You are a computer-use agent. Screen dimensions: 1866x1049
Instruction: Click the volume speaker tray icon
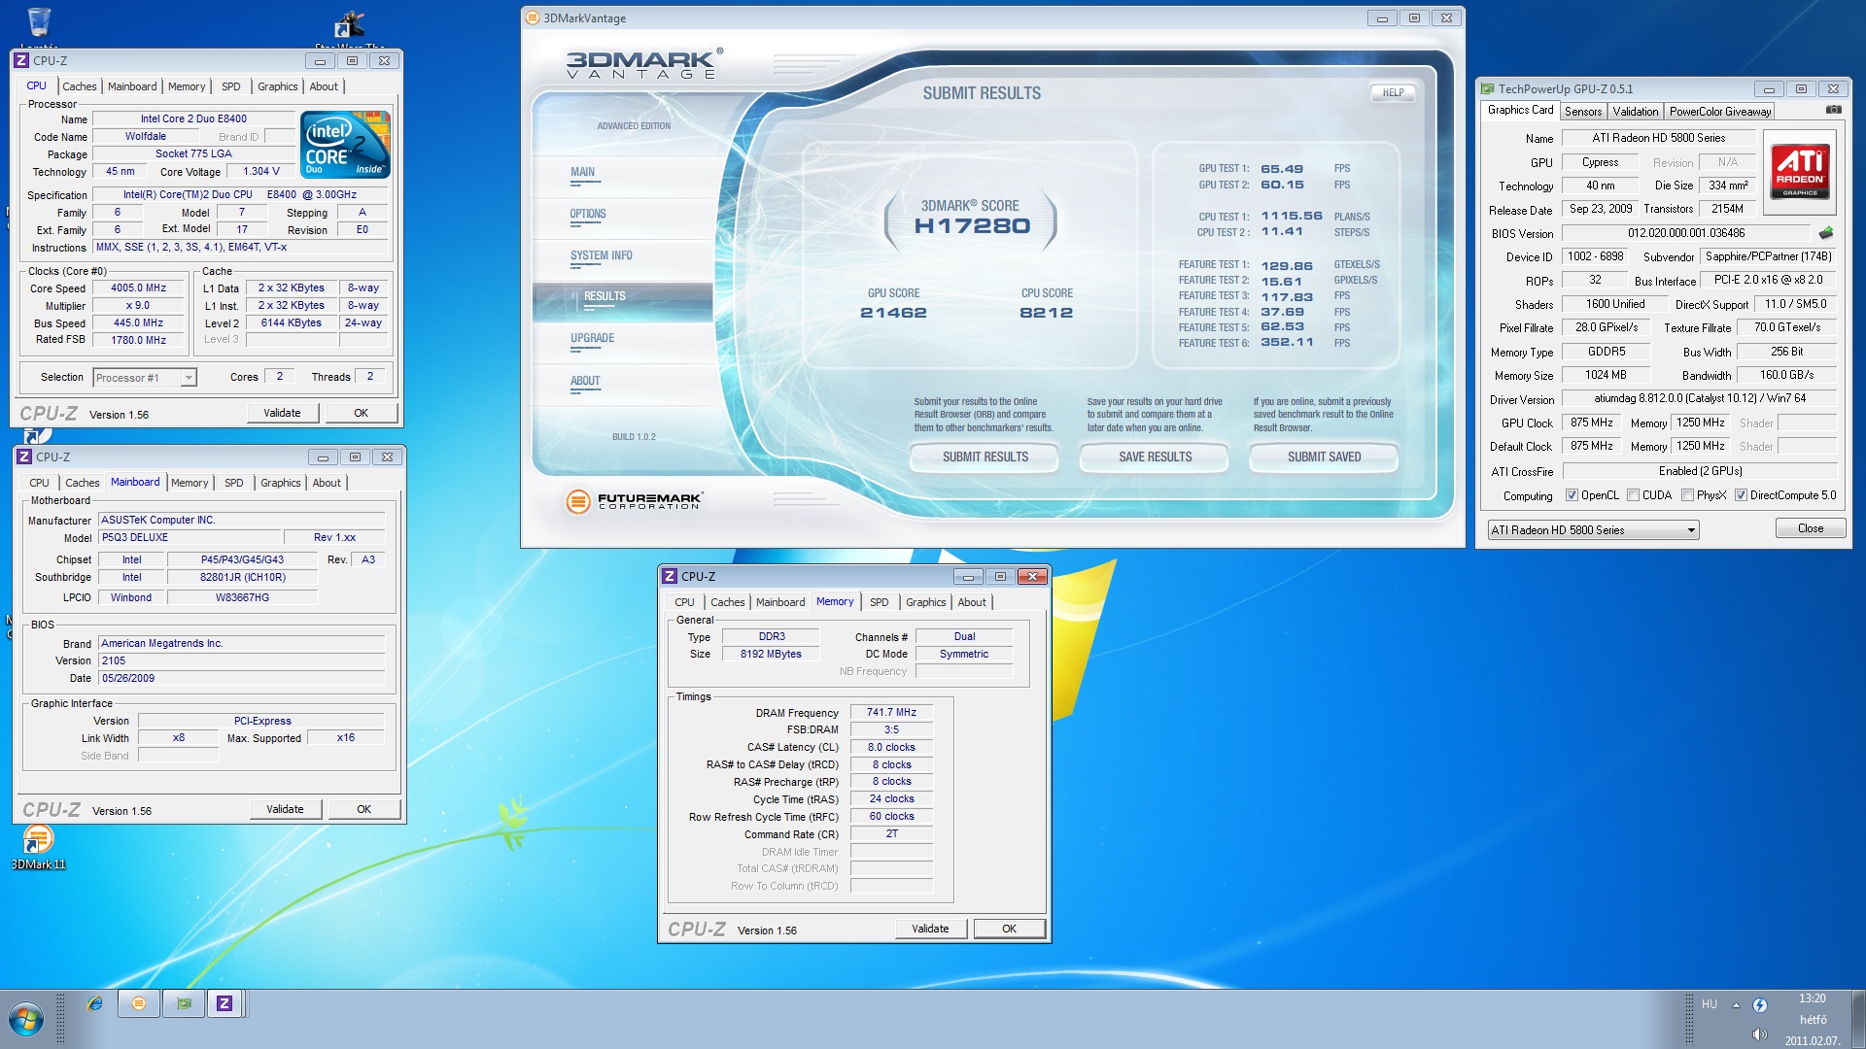[x=1759, y=1033]
